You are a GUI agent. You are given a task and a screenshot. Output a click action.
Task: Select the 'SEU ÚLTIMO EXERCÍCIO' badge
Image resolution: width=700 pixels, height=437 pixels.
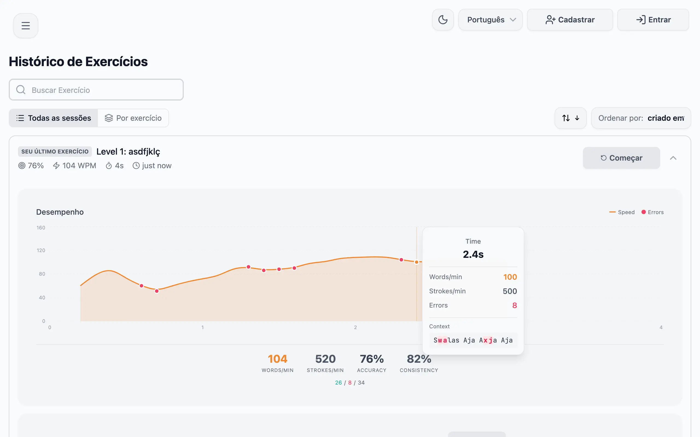click(x=55, y=151)
